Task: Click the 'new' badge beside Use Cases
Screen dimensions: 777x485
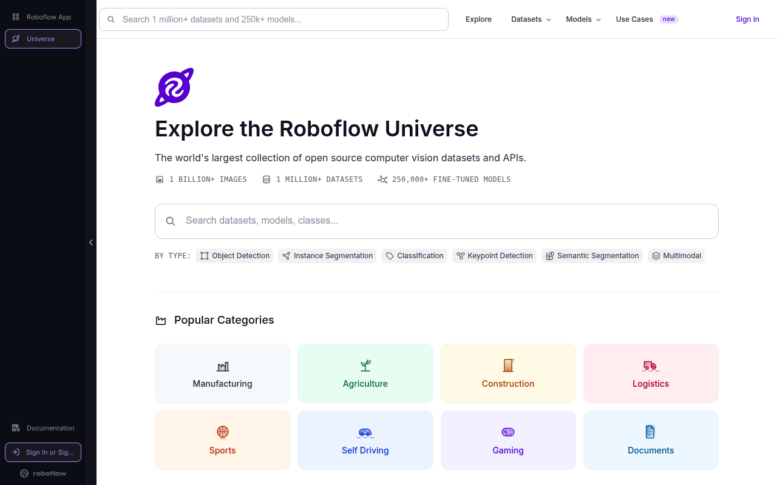Action: pyautogui.click(x=668, y=19)
